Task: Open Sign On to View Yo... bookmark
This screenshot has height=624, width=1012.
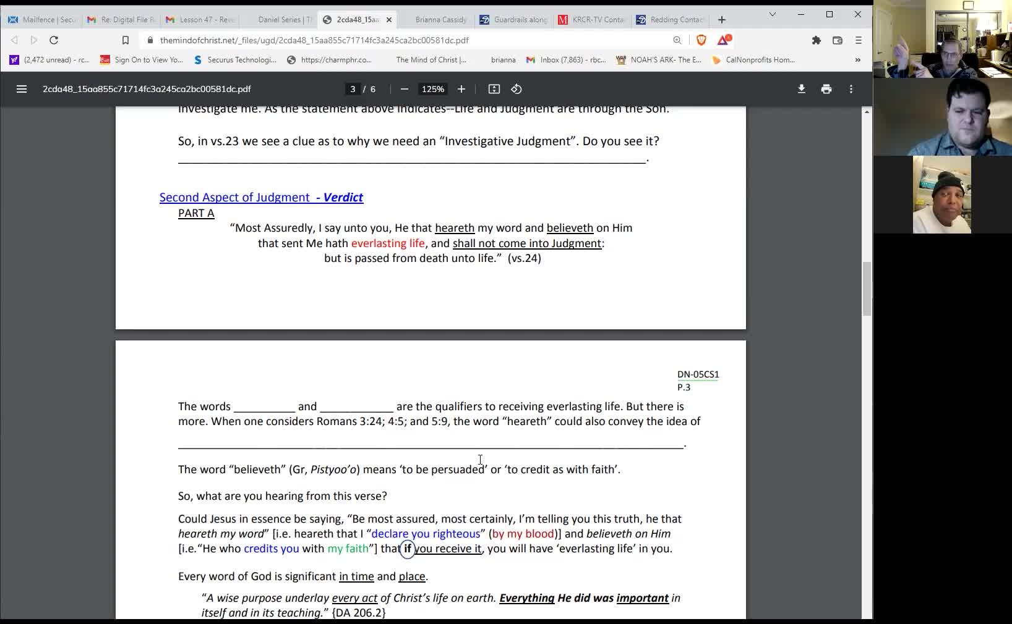Action: [x=142, y=60]
